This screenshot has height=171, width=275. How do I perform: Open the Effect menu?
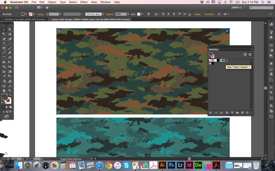coord(84,2)
